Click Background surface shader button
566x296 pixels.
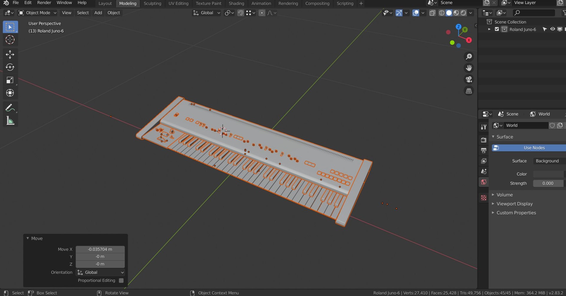(x=549, y=161)
